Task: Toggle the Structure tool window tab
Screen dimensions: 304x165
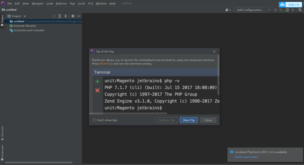Action: click(x=2, y=133)
